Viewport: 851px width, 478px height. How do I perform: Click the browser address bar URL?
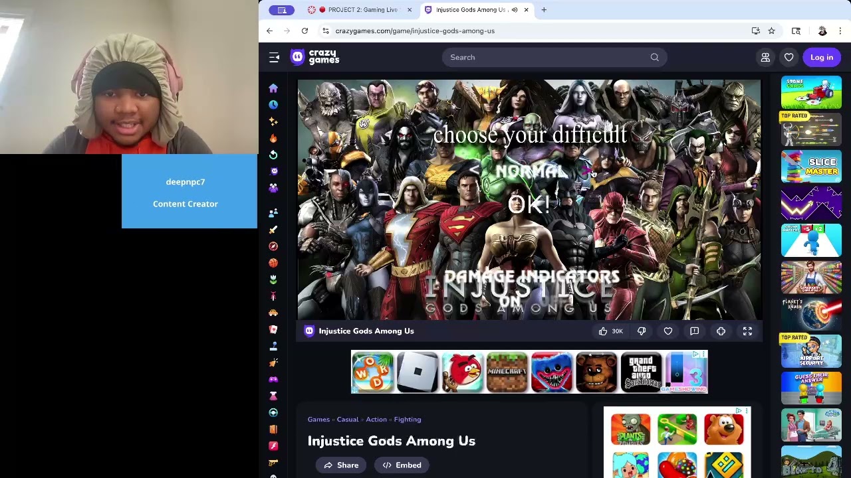(x=415, y=31)
